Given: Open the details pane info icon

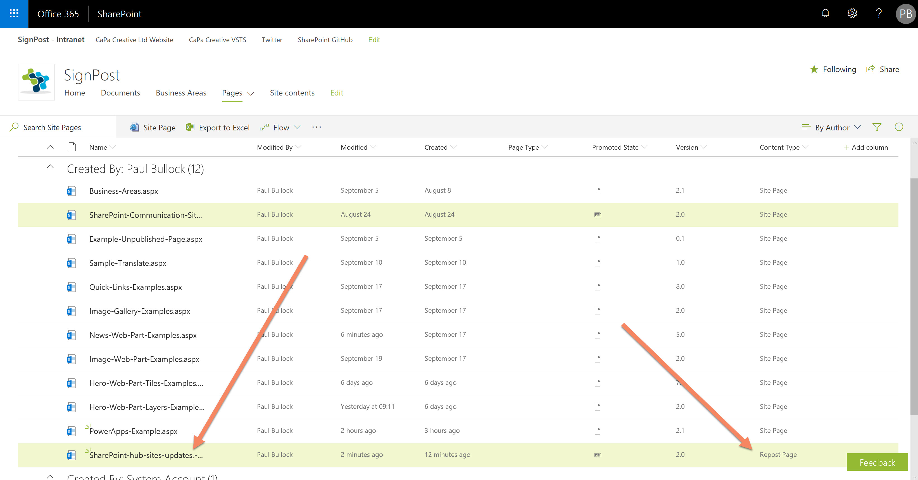Looking at the screenshot, I should point(899,127).
